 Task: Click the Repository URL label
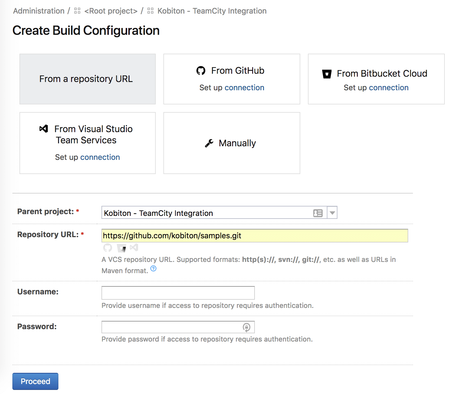48,234
